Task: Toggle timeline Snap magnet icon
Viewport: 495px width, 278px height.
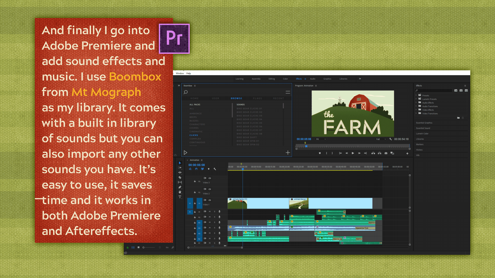Action: tap(196, 169)
